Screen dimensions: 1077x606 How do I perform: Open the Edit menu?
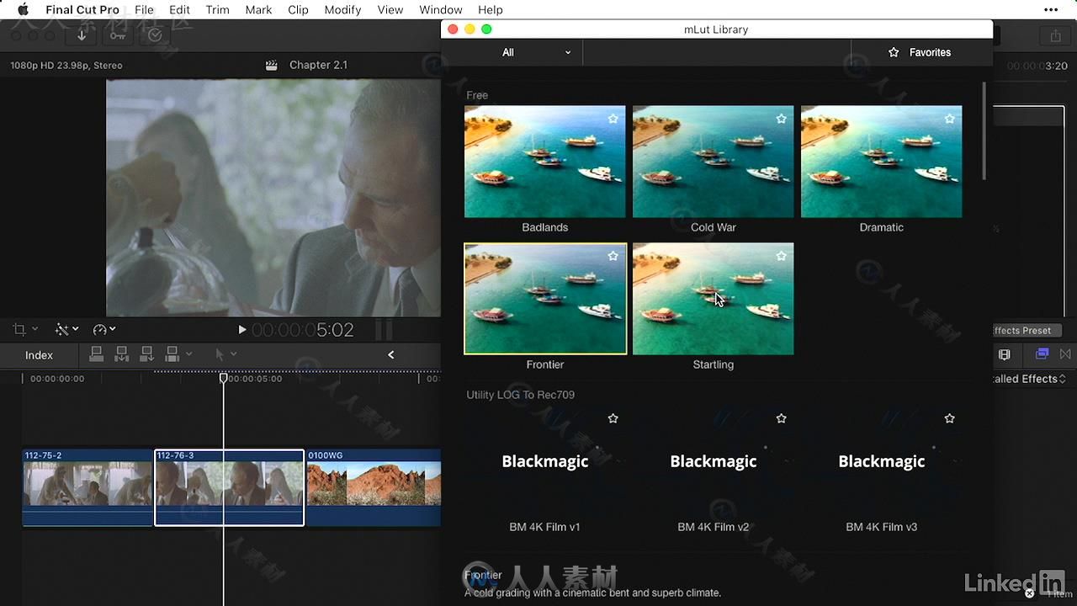tap(179, 10)
